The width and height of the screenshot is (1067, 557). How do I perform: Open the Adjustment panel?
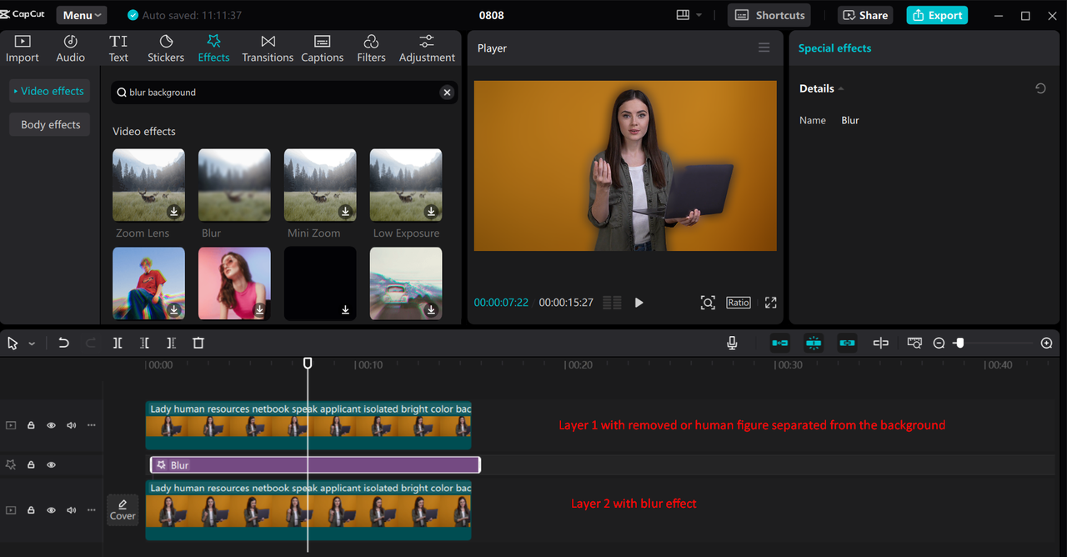(x=427, y=48)
